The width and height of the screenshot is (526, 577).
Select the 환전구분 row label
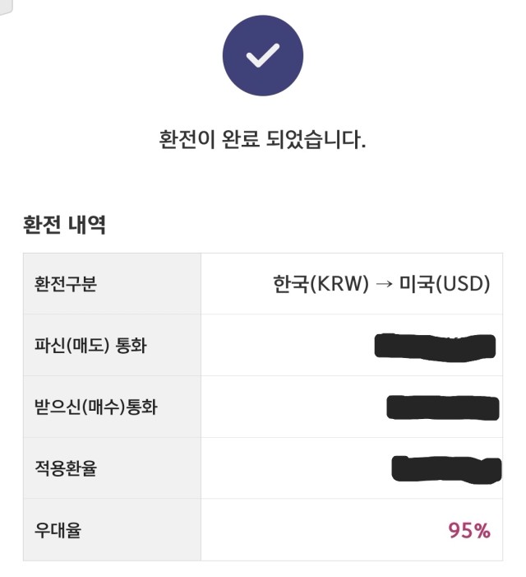[x=66, y=284]
